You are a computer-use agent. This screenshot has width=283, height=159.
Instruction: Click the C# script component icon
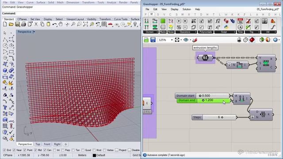[226, 21]
